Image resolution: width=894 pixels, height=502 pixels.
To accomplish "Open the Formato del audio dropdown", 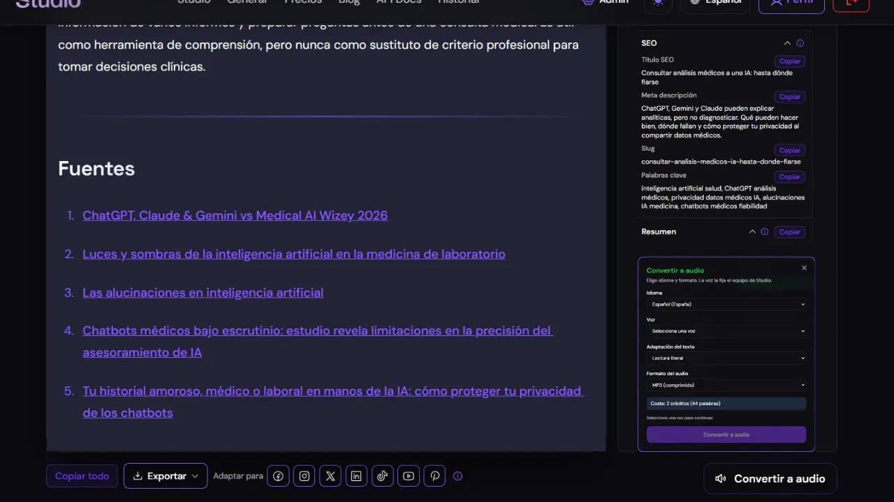I will (x=726, y=385).
